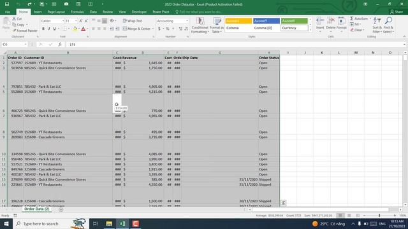Collapse the ribbon with the caret
The height and width of the screenshot is (229, 408).
(x=404, y=37)
